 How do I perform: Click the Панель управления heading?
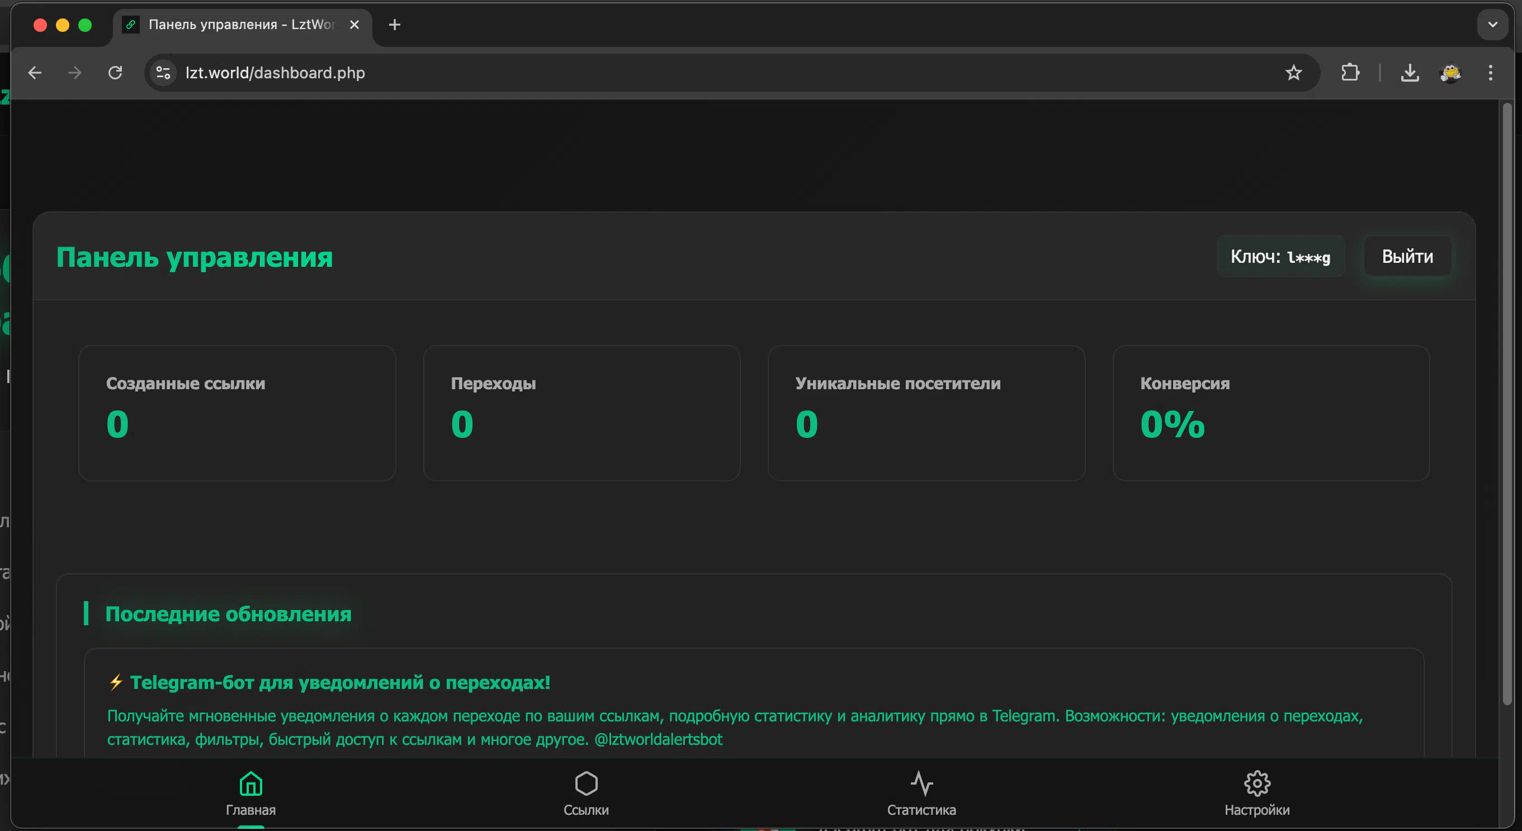pos(195,257)
